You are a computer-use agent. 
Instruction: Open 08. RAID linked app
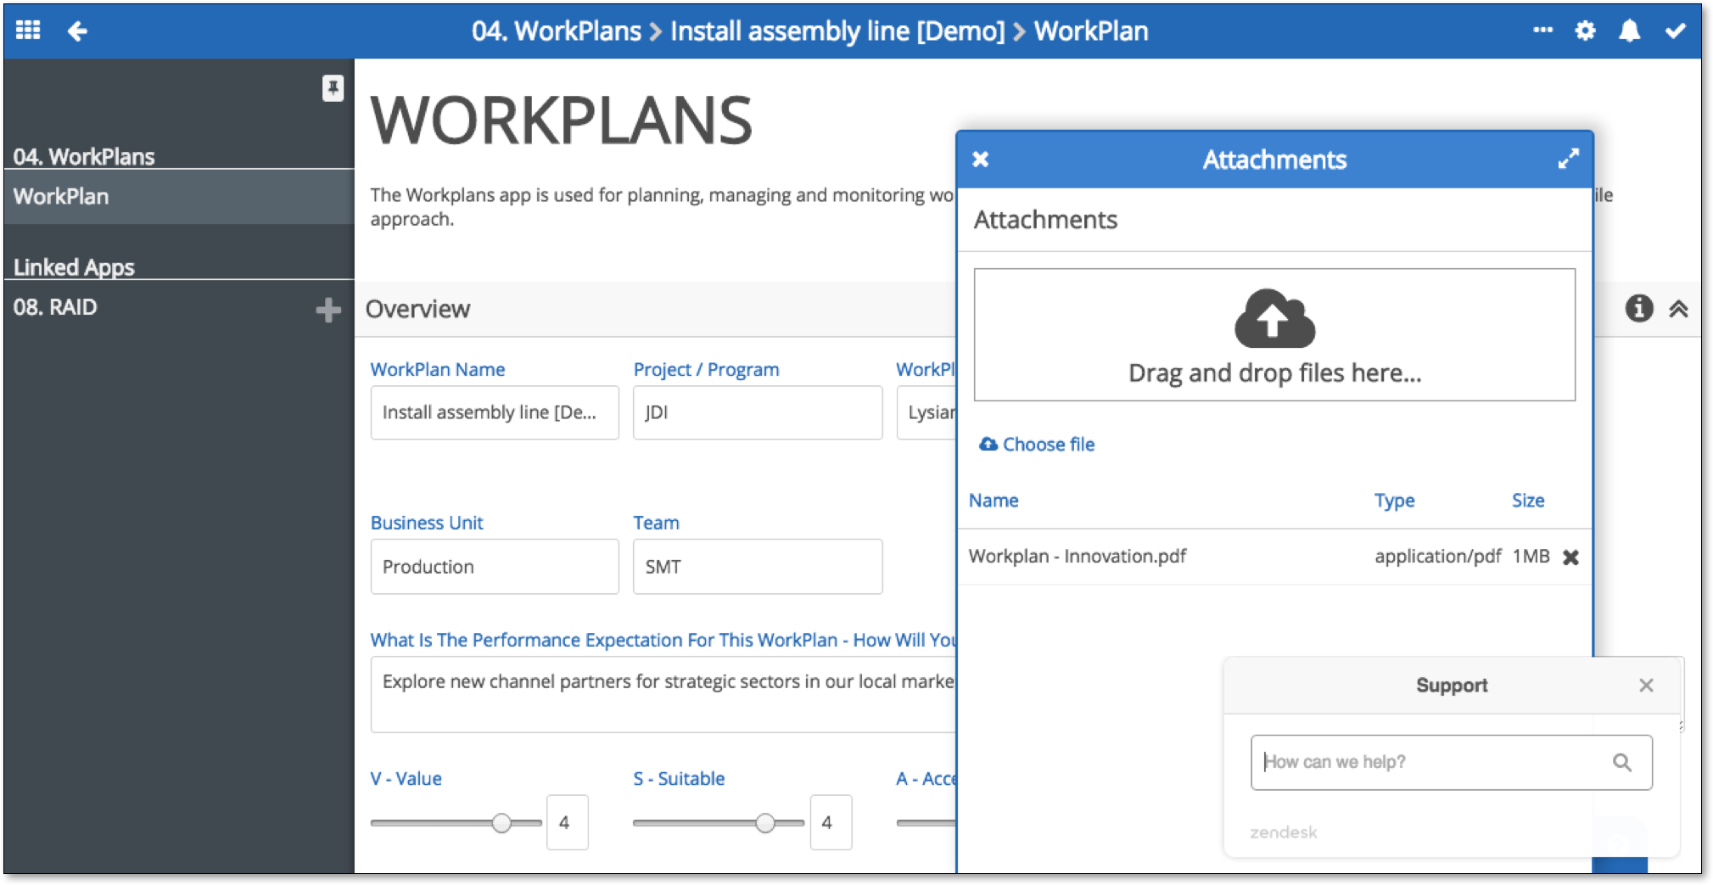55,307
